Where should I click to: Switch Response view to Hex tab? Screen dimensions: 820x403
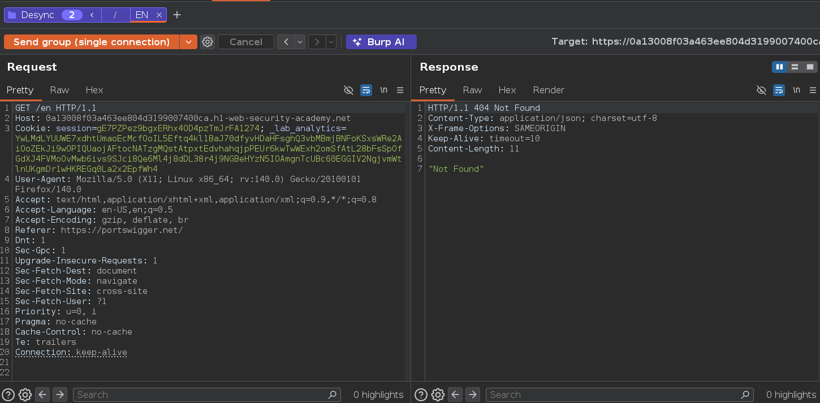[x=507, y=90]
